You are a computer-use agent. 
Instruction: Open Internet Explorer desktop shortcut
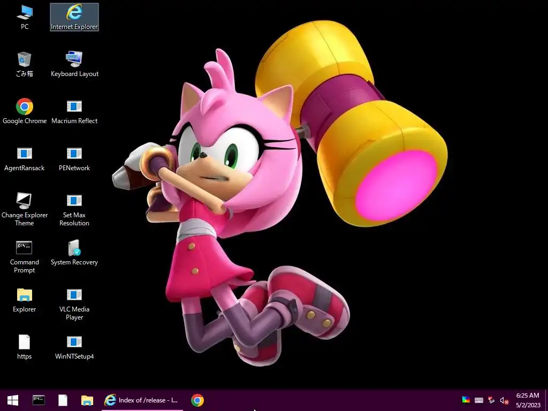(x=74, y=18)
